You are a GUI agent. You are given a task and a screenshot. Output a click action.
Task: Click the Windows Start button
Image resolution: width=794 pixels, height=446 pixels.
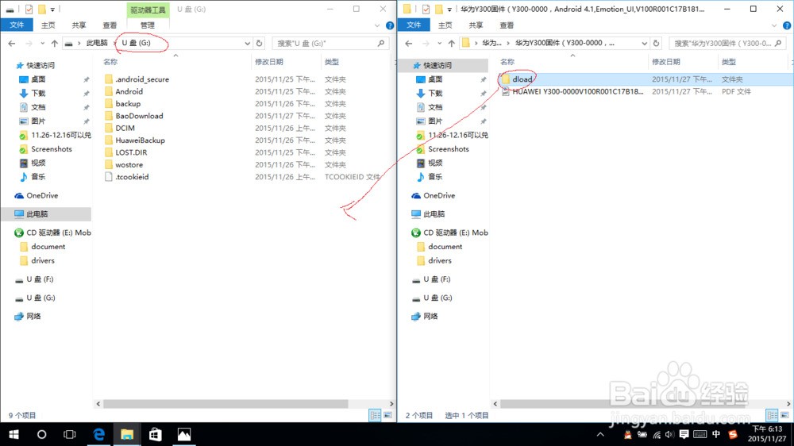tap(13, 434)
